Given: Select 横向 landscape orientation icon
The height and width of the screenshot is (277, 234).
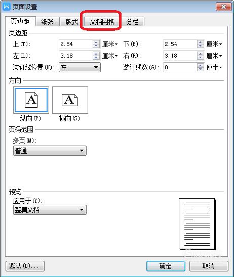Looking at the screenshot, I should tap(70, 100).
